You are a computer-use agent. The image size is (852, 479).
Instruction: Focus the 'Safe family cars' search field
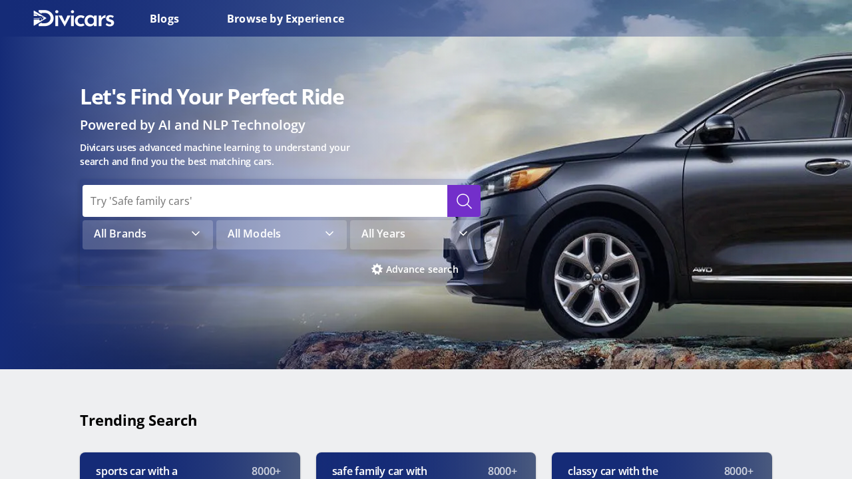tap(265, 201)
